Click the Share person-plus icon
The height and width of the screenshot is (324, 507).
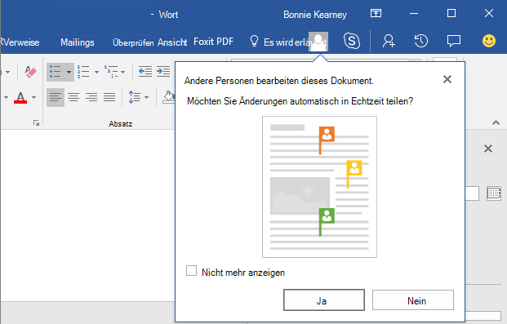389,41
